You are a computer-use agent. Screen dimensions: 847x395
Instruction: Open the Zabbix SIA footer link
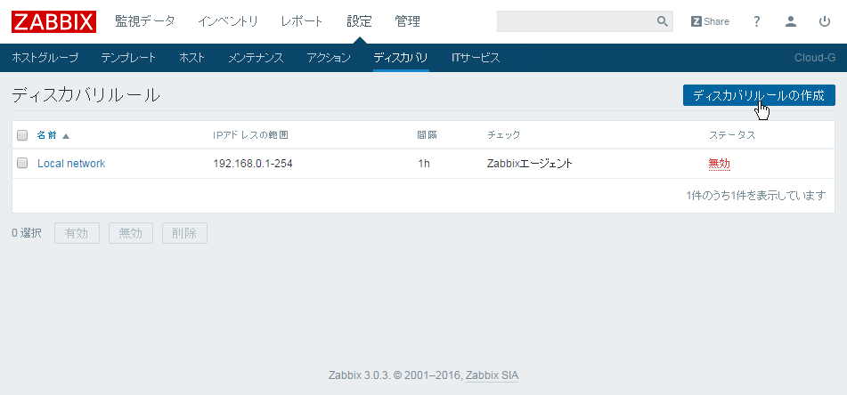pyautogui.click(x=492, y=375)
